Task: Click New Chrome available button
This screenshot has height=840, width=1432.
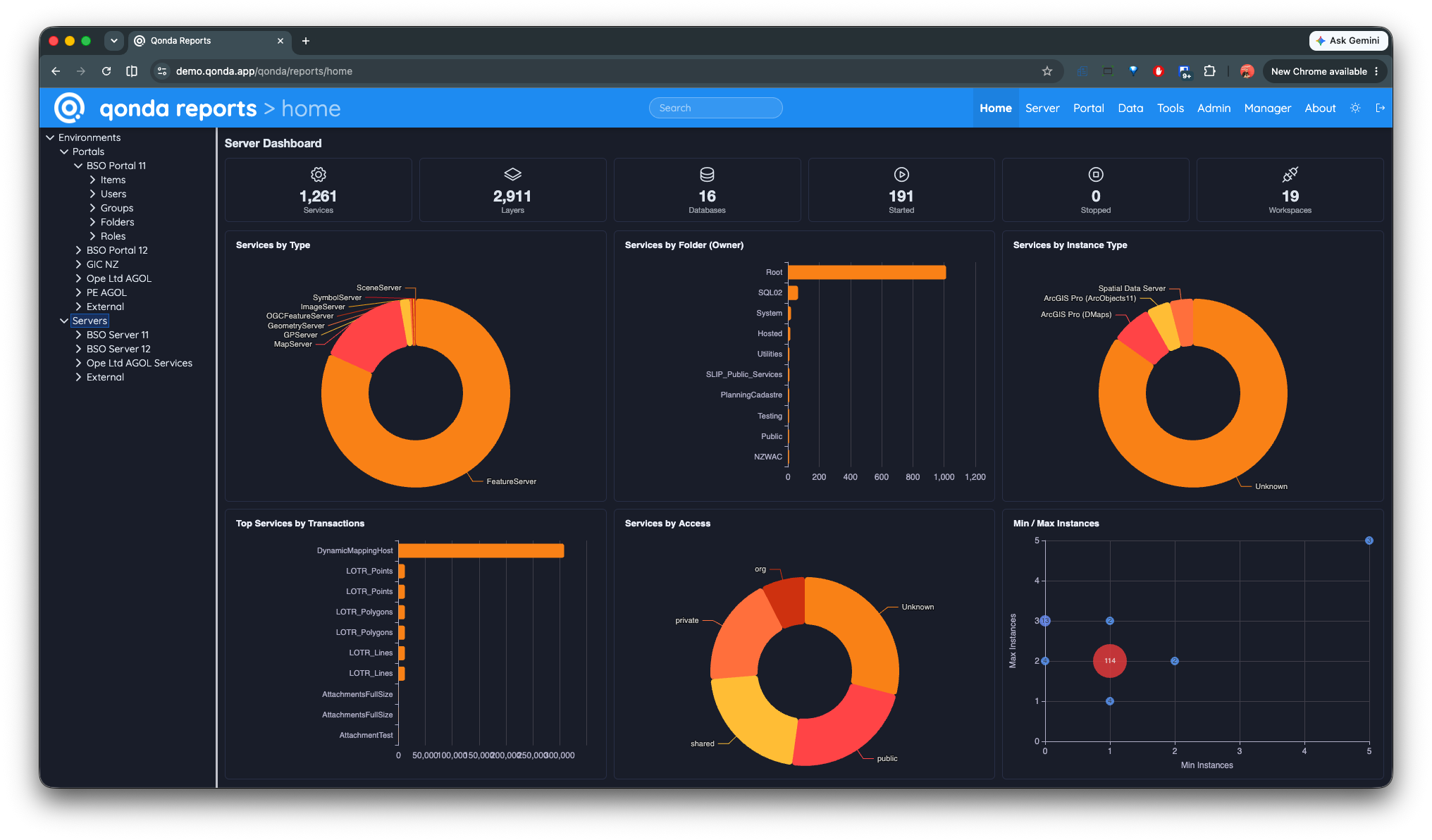Action: tap(1325, 71)
